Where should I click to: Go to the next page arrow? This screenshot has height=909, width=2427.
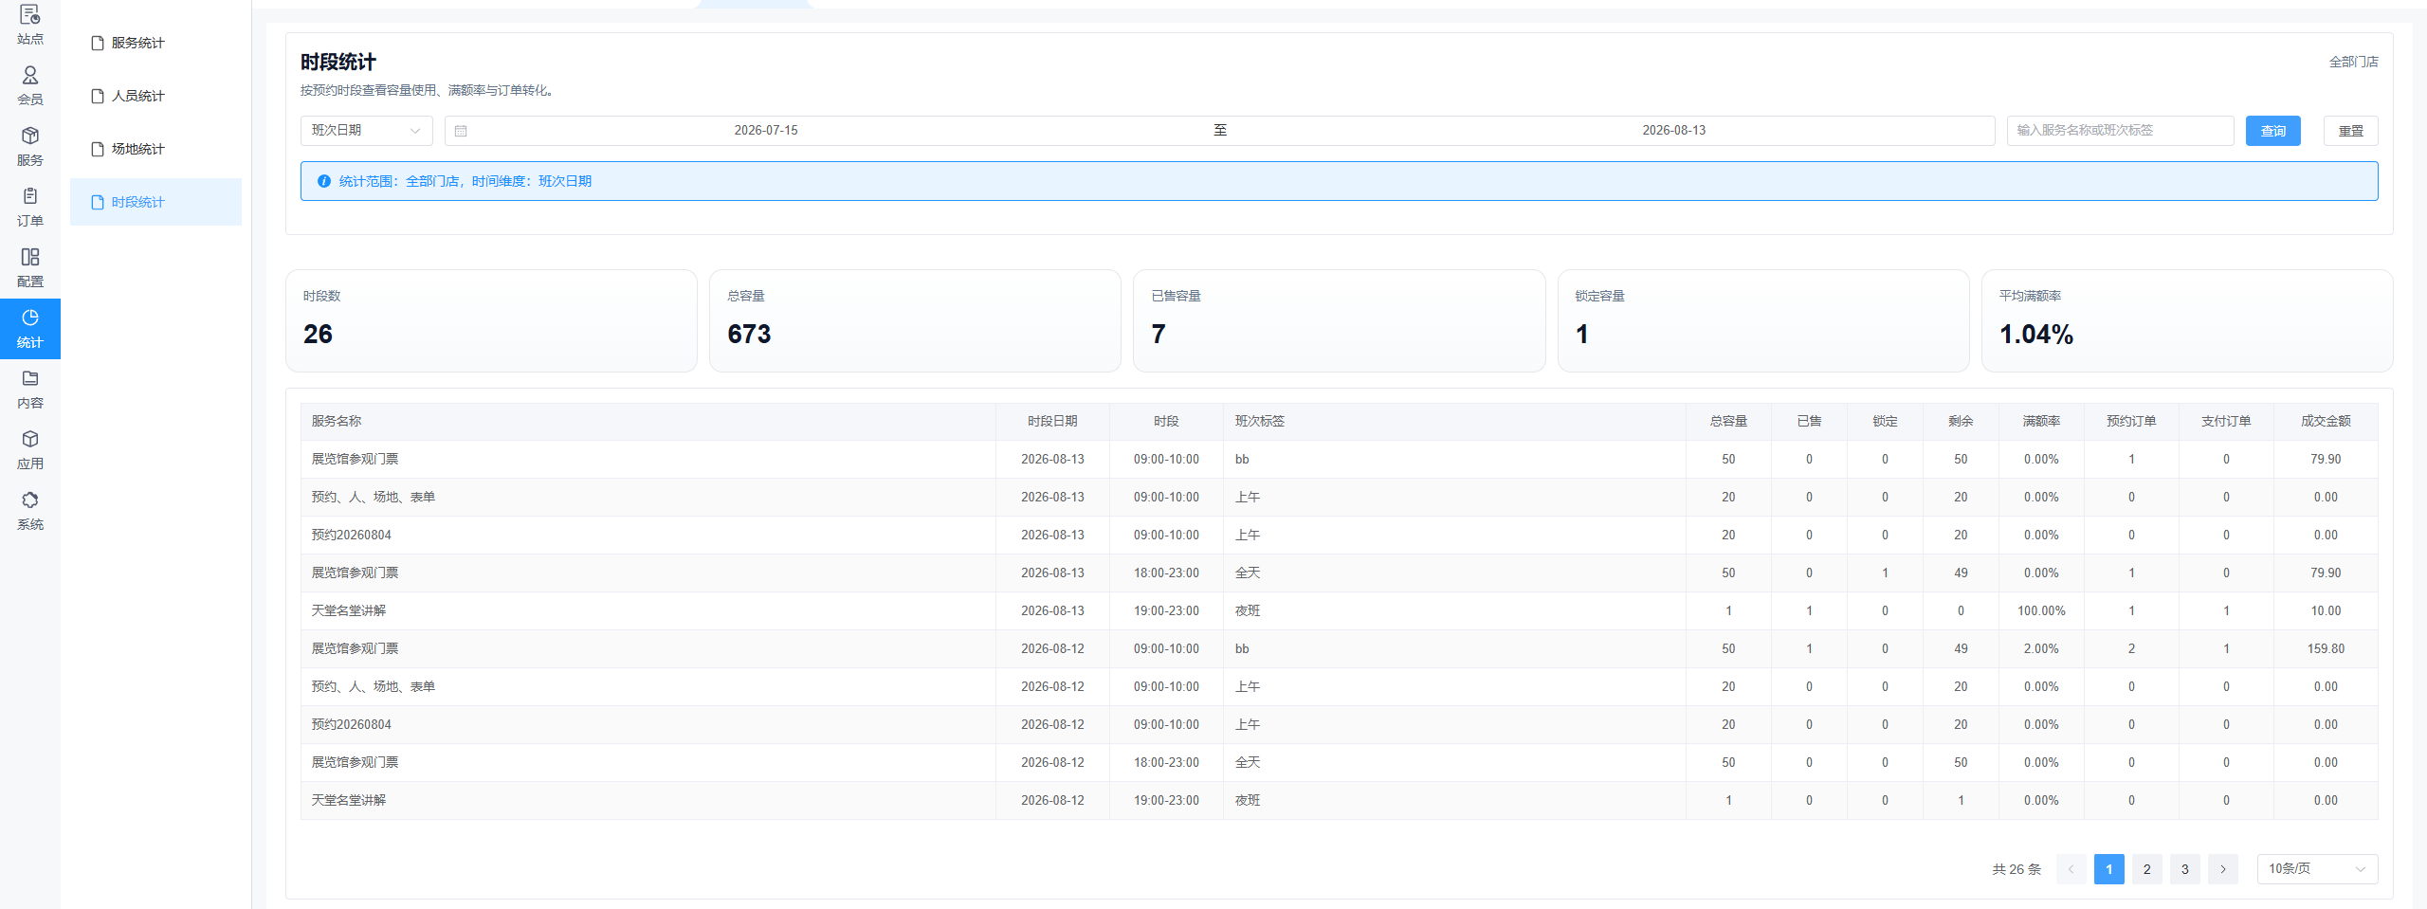(2222, 869)
